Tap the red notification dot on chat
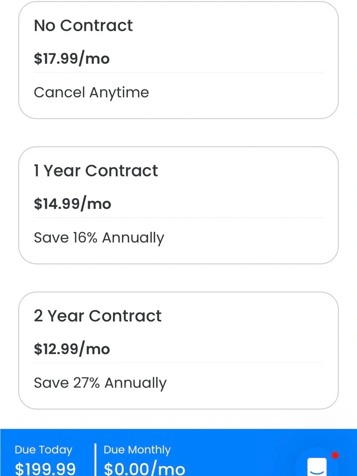 click(x=335, y=455)
